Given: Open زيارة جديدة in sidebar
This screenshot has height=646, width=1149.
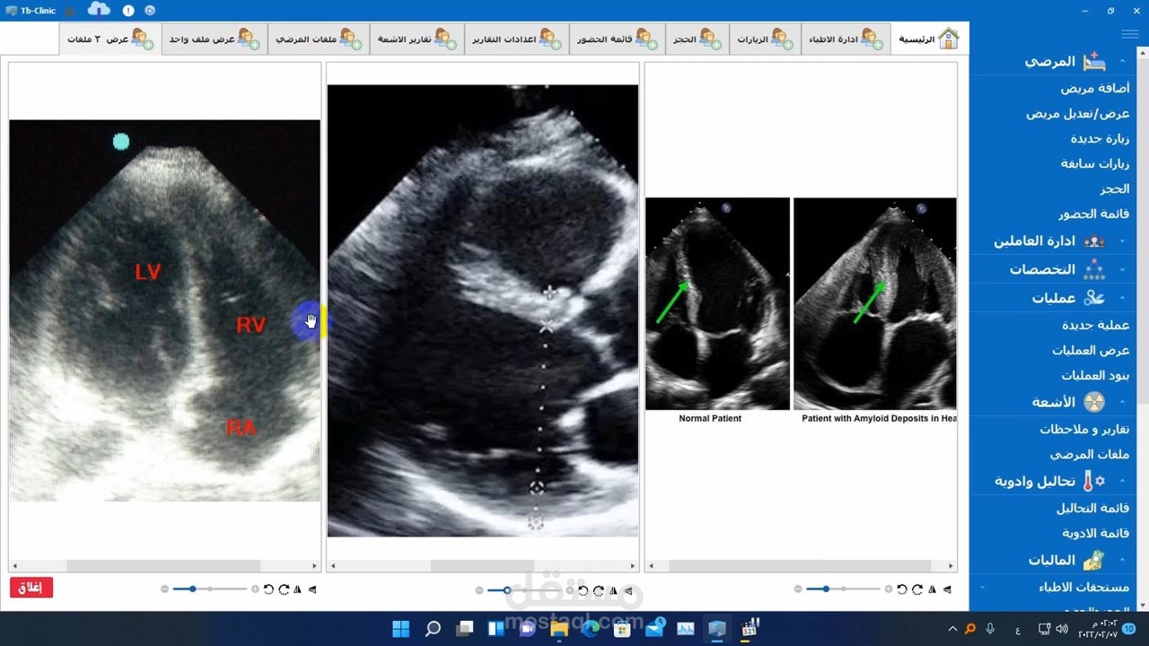Looking at the screenshot, I should point(1100,138).
